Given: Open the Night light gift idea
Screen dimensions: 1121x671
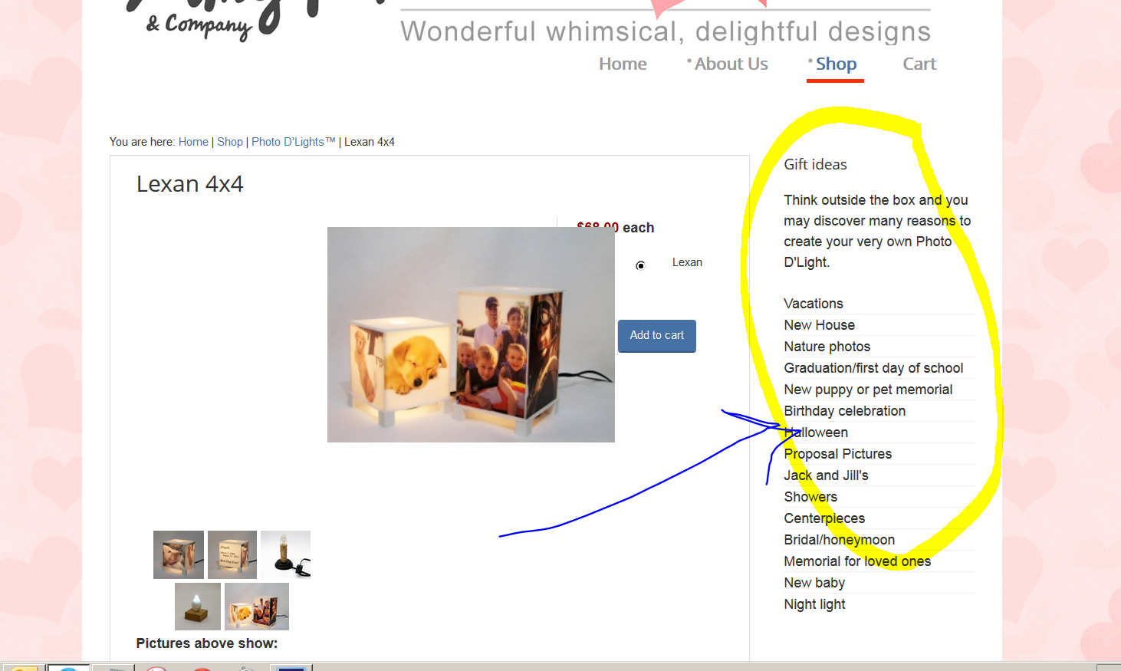Looking at the screenshot, I should pyautogui.click(x=814, y=604).
